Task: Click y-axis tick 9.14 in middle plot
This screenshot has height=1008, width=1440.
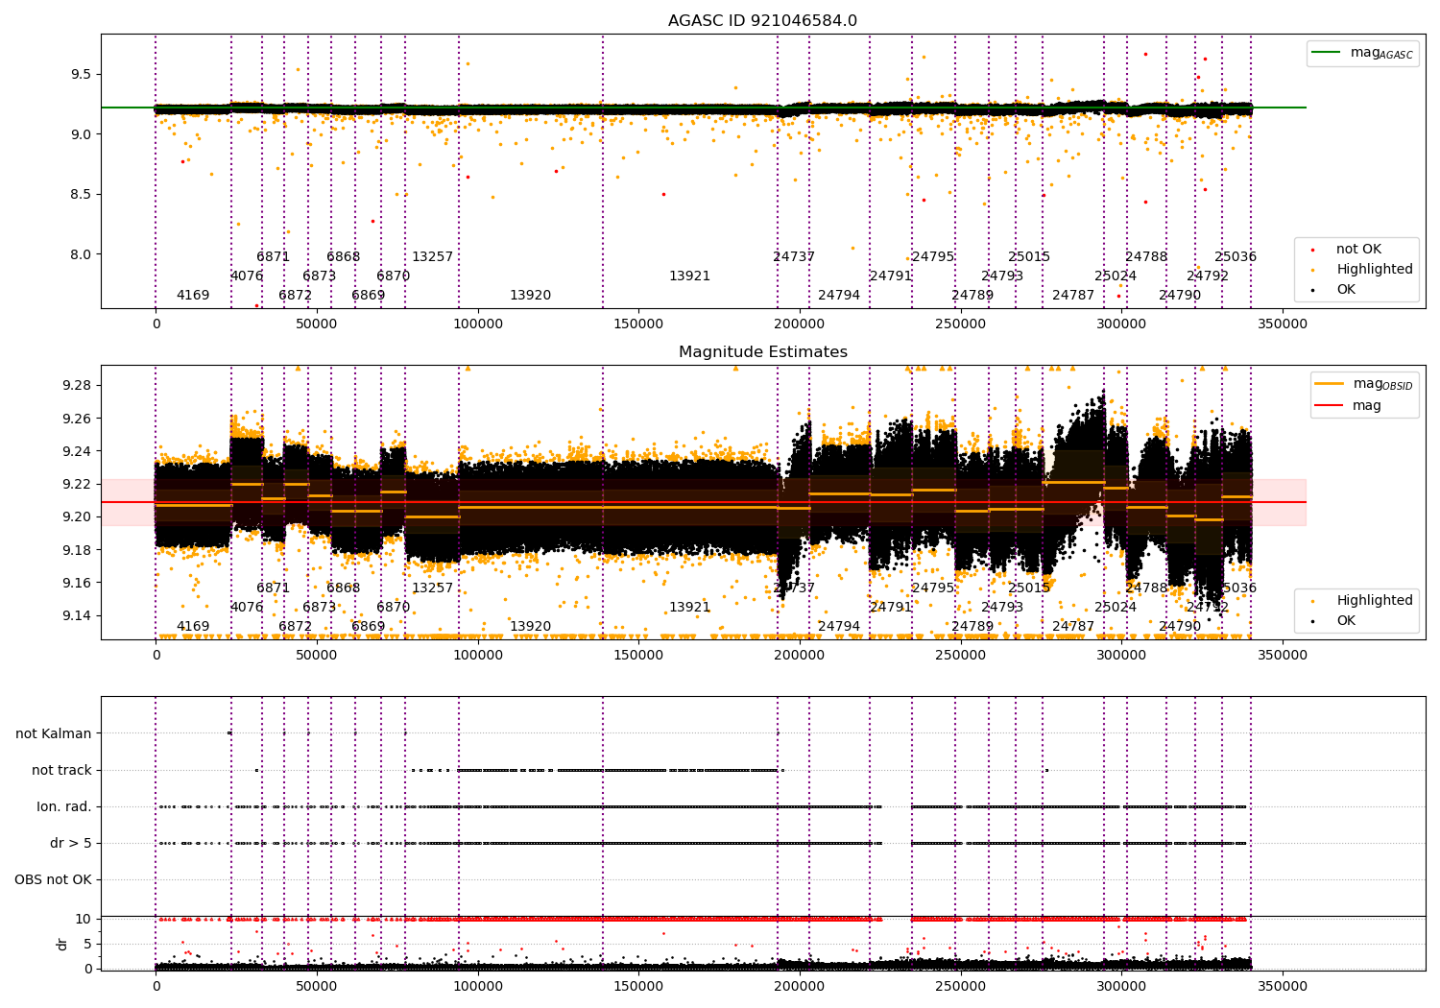Action: point(77,615)
